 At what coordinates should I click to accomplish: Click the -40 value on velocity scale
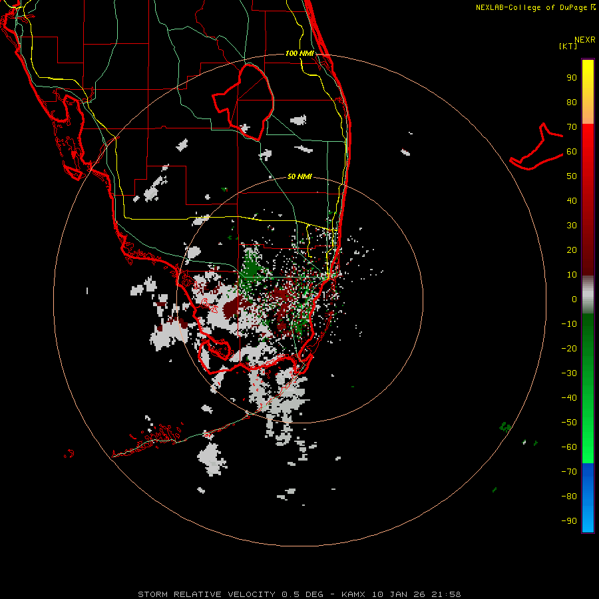click(x=569, y=398)
